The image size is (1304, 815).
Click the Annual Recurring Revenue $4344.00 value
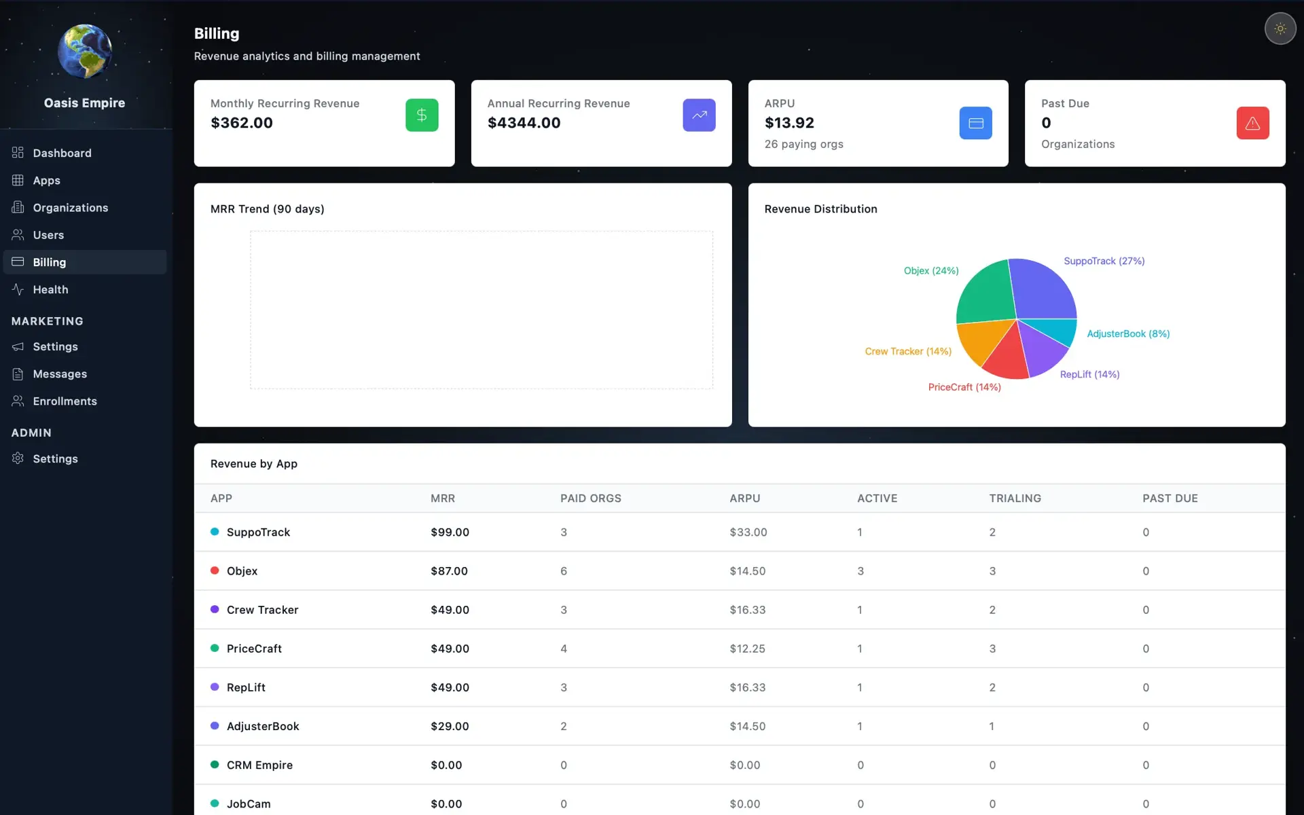(x=524, y=123)
